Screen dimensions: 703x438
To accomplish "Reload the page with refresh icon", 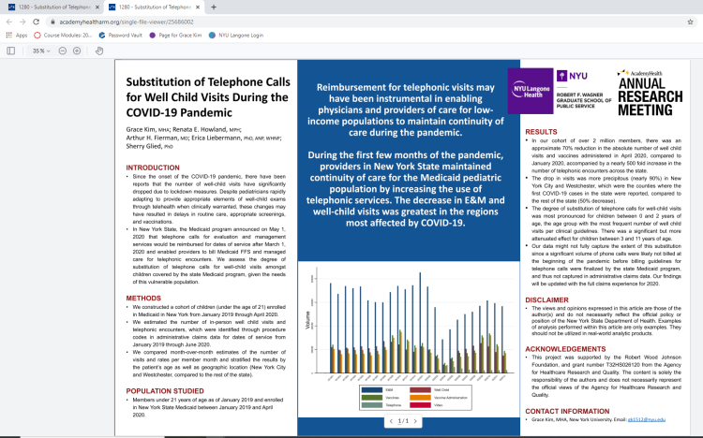I will point(36,21).
